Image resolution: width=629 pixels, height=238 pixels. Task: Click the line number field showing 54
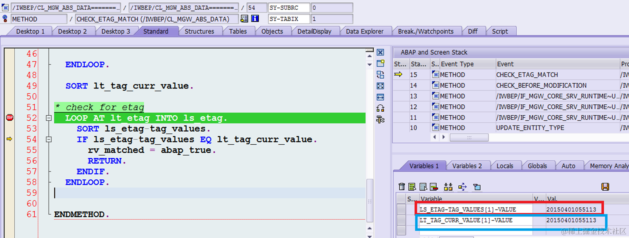[x=257, y=8]
